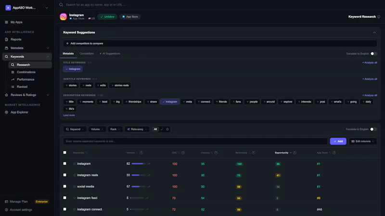
Task: Open the Instagram app icon
Action: [x=63, y=17]
